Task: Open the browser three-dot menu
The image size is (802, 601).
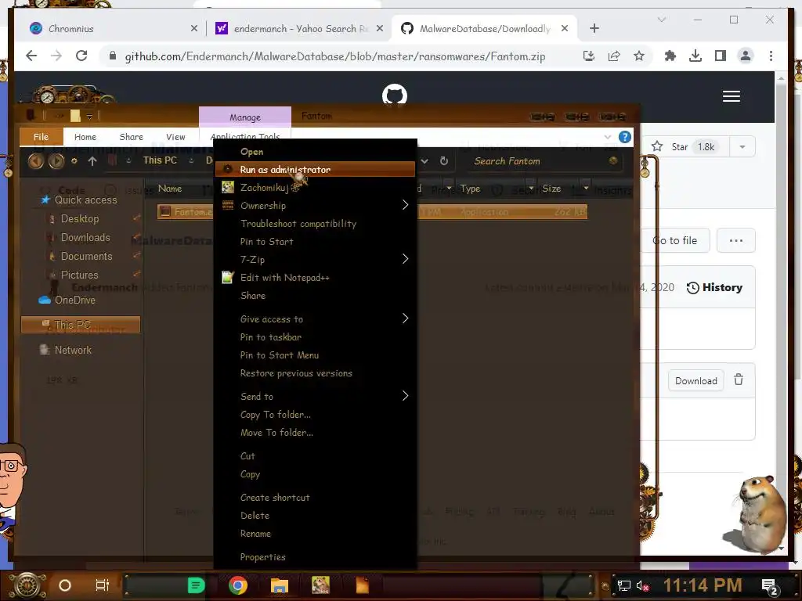Action: [x=771, y=56]
